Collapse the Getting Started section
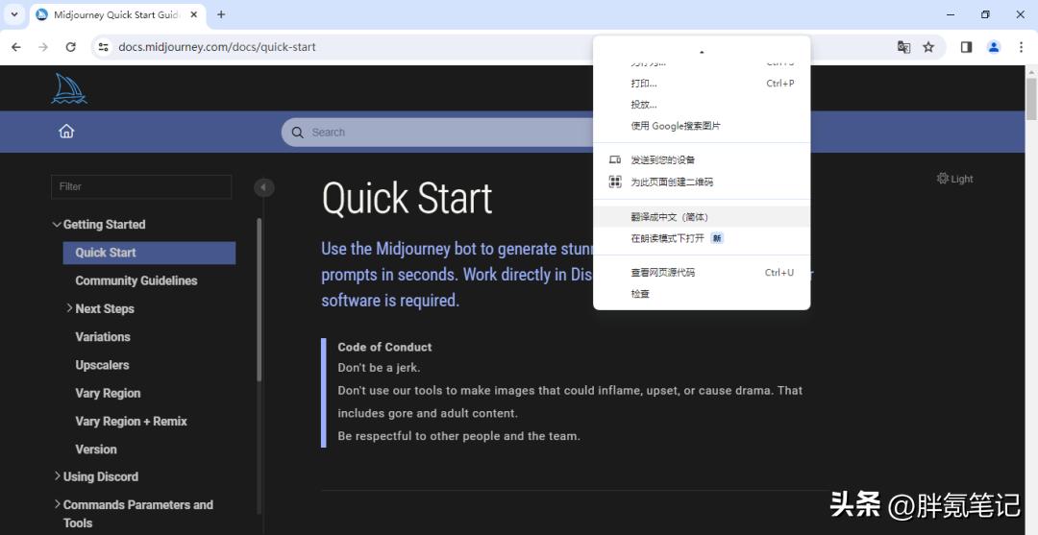 click(57, 225)
